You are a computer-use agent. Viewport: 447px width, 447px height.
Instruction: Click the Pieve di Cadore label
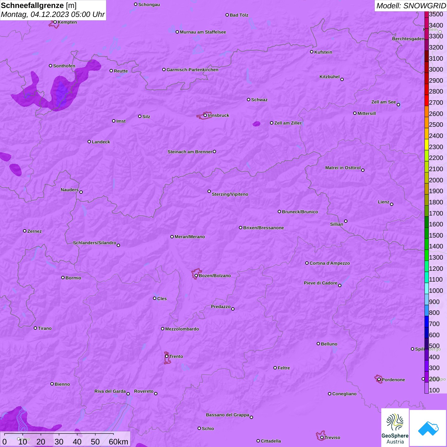pos(321,283)
